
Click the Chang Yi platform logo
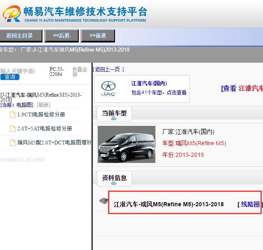tap(12, 14)
